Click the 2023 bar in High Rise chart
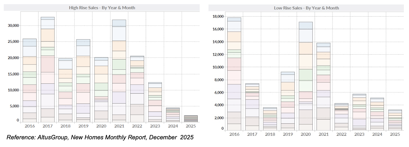 tap(155, 102)
